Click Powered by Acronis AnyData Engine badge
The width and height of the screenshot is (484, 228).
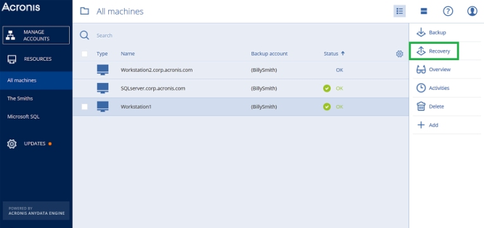pos(36,210)
